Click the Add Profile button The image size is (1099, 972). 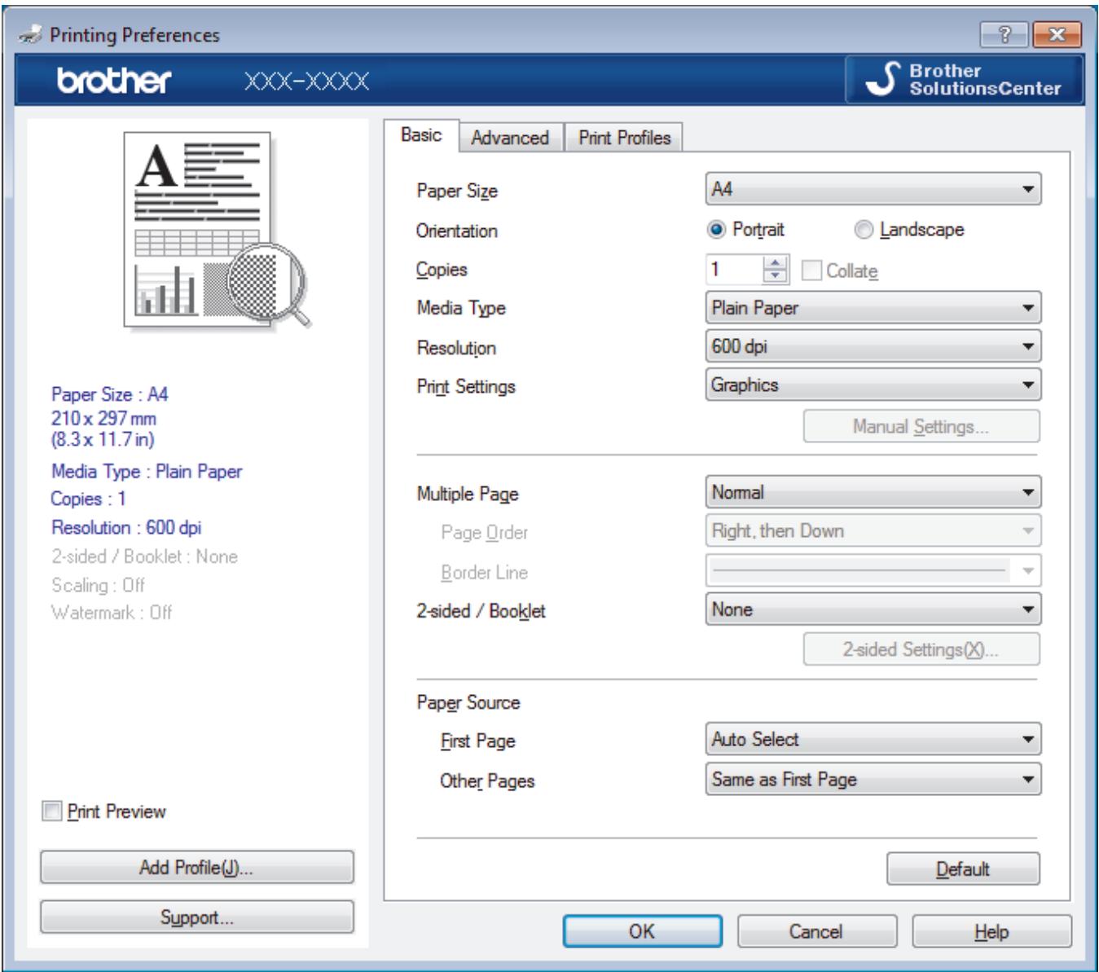(x=196, y=867)
